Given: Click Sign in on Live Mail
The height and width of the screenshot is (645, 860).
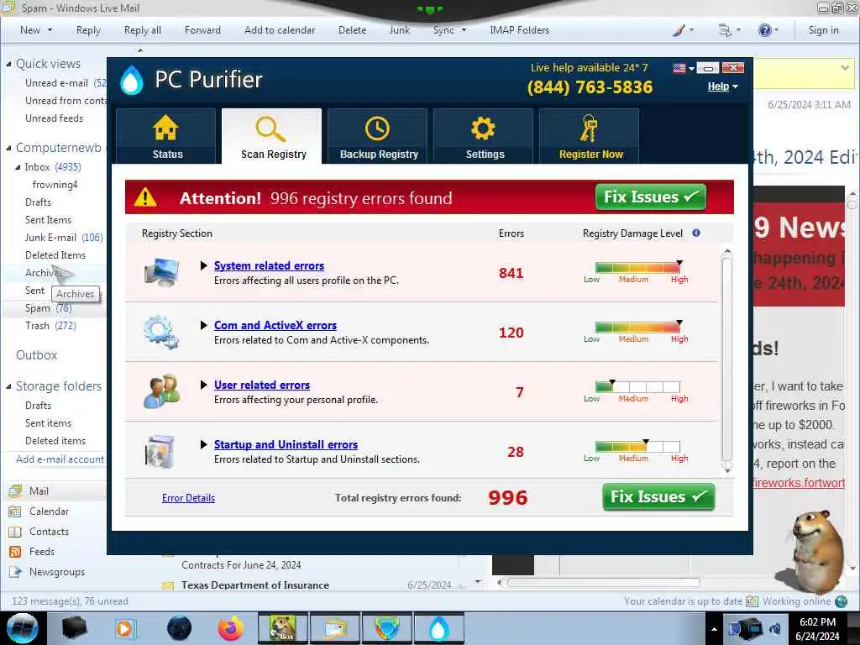Looking at the screenshot, I should pos(823,30).
